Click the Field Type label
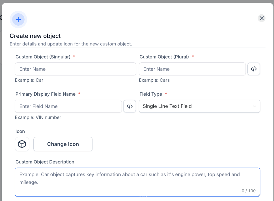This screenshot has height=201, width=274. click(x=151, y=94)
